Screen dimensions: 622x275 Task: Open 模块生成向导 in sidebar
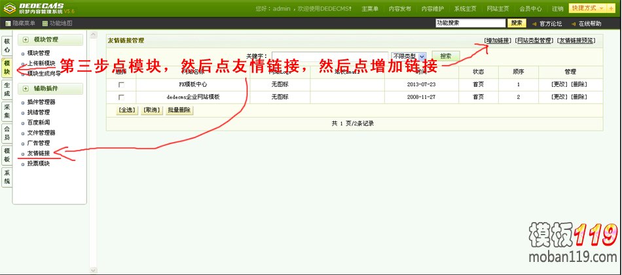pyautogui.click(x=44, y=73)
